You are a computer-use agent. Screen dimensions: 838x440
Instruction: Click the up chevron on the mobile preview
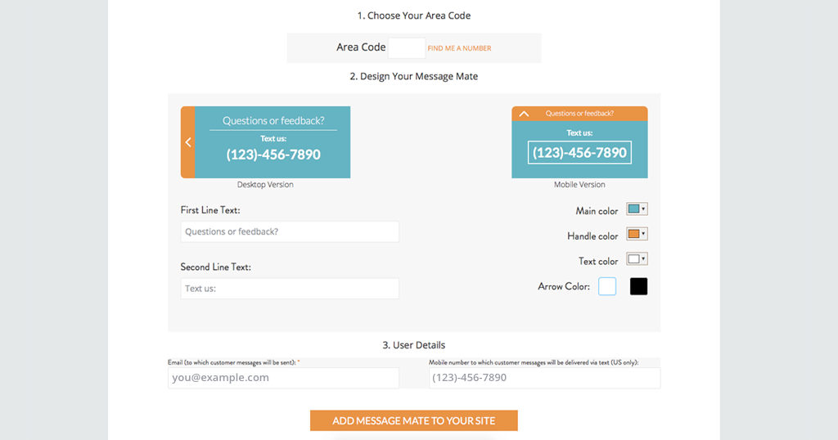(524, 114)
